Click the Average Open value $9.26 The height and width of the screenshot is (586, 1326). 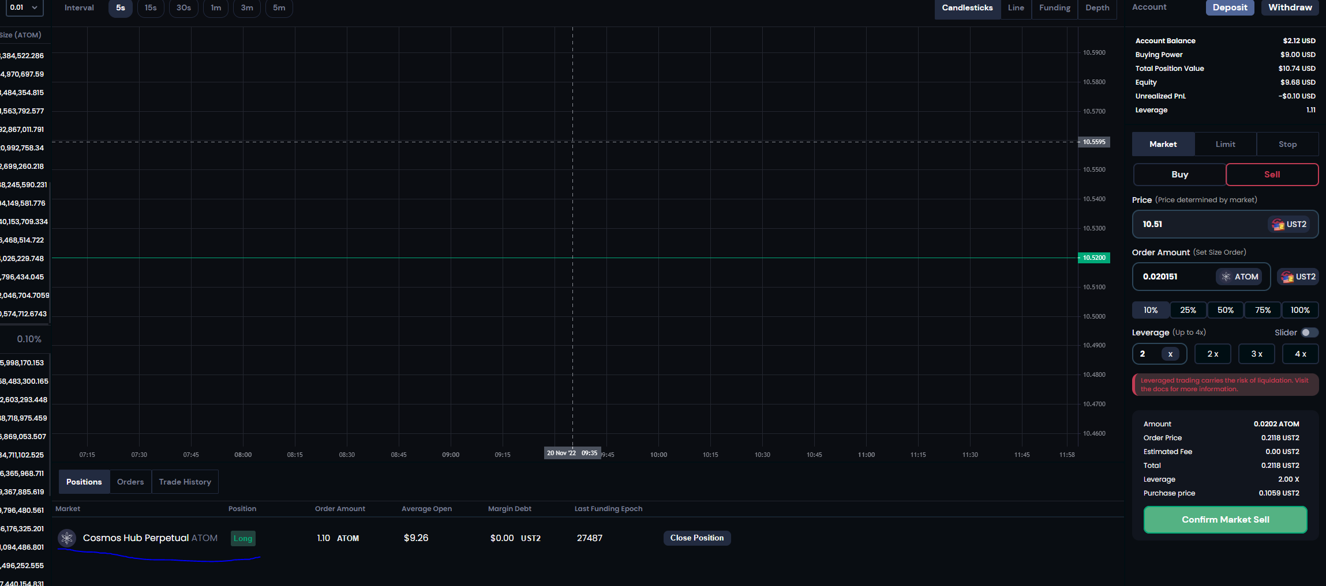(416, 538)
